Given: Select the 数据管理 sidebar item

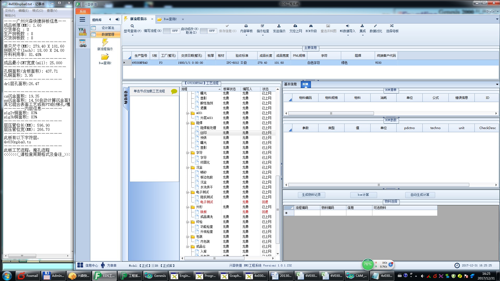Looking at the screenshot, I should coord(108,34).
